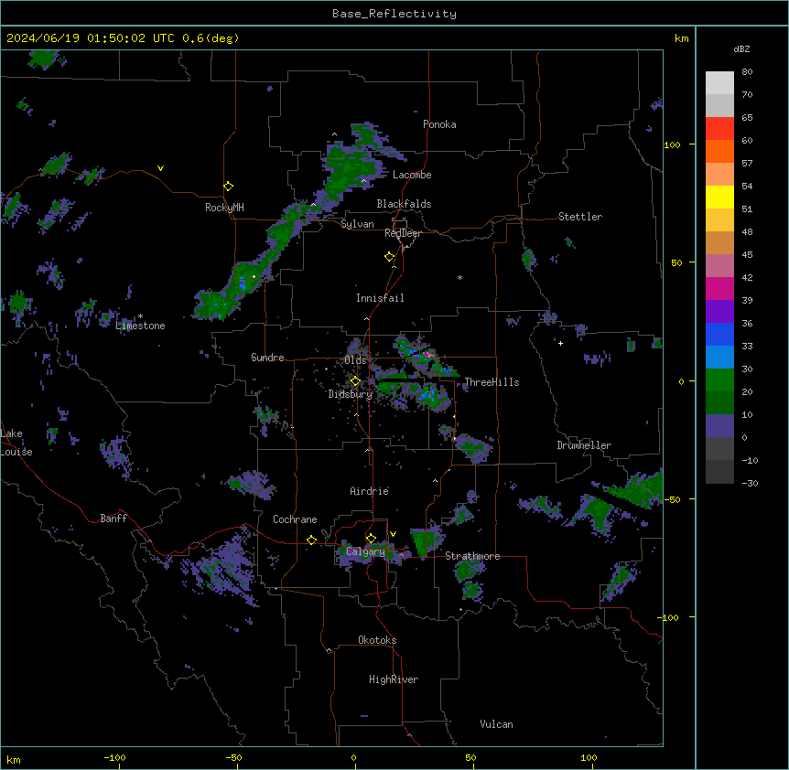The height and width of the screenshot is (770, 789).
Task: Click the Didsbury city label
Action: (x=351, y=394)
